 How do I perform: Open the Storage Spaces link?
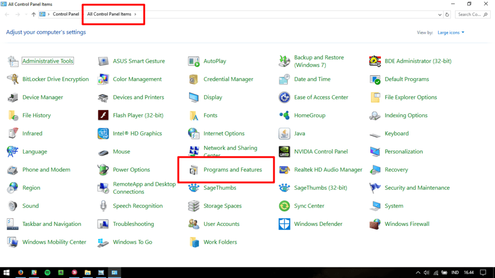[x=222, y=206]
